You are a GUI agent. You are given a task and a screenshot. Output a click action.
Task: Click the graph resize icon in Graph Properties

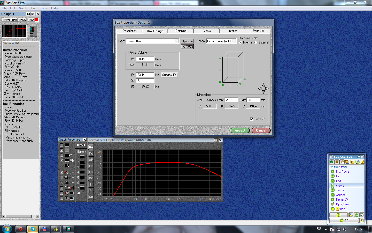pyautogui.click(x=67, y=165)
